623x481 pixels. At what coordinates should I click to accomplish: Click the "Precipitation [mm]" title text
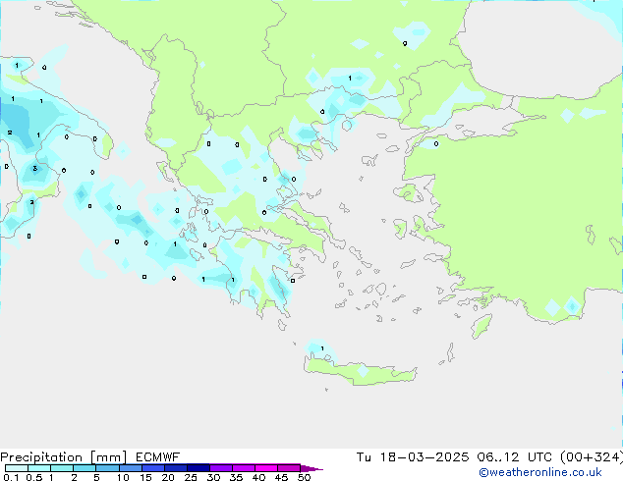pyautogui.click(x=64, y=457)
